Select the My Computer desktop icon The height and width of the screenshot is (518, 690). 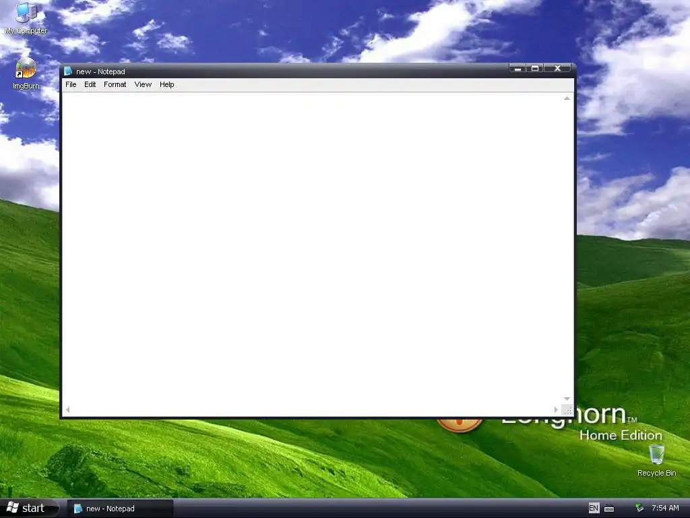point(26,18)
